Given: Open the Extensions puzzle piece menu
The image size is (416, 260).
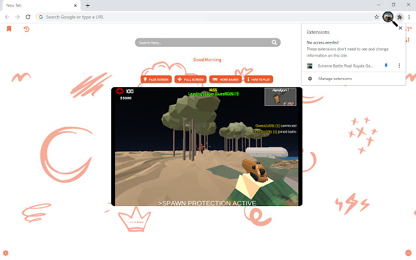Looking at the screenshot, I should 400,17.
